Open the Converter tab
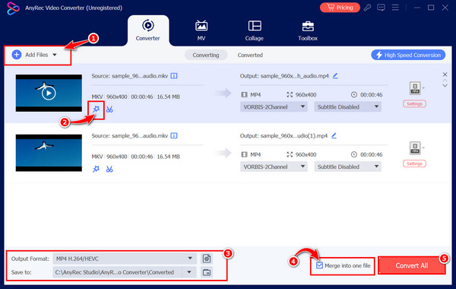 pos(147,30)
